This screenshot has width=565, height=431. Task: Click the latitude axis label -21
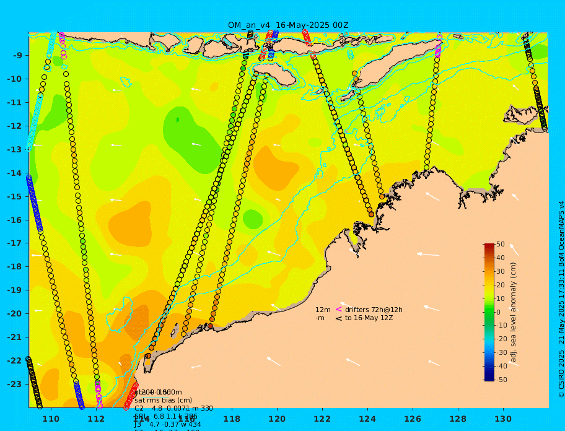pyautogui.click(x=15, y=337)
